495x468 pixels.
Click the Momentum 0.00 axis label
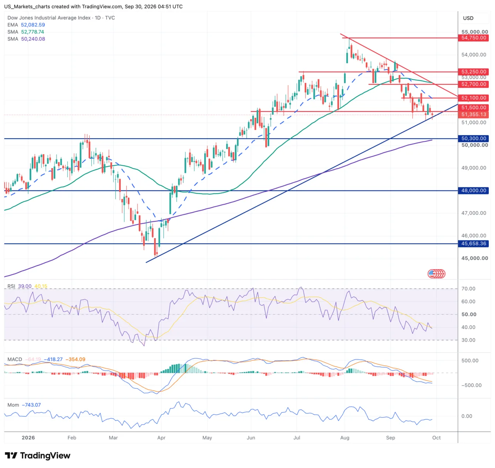[x=467, y=416]
